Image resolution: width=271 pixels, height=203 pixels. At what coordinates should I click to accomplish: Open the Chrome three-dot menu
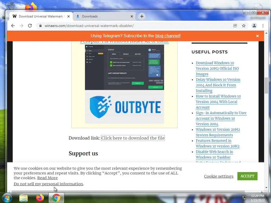(263, 26)
